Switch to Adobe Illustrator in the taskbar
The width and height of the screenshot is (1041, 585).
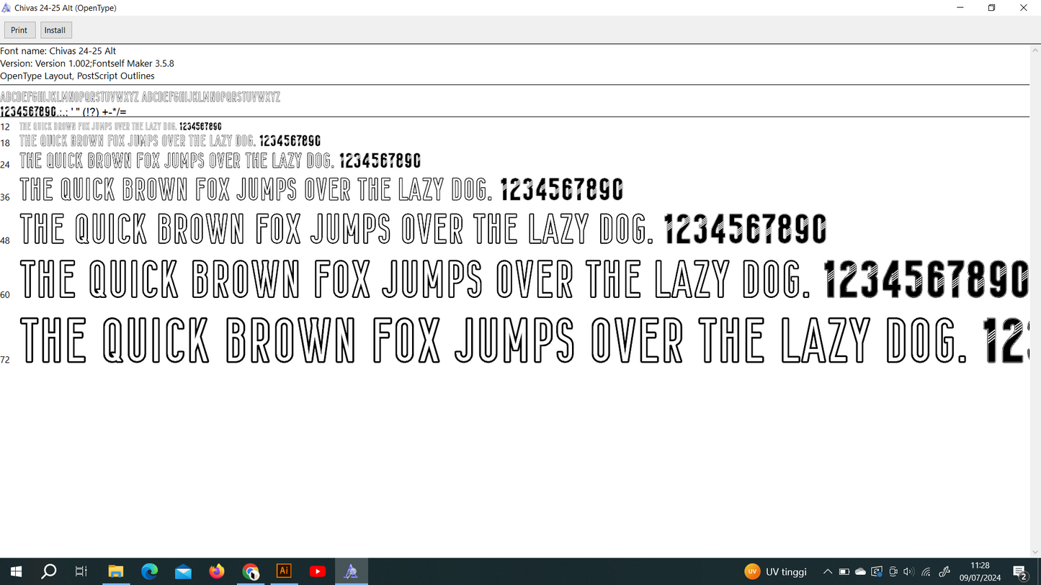(284, 571)
